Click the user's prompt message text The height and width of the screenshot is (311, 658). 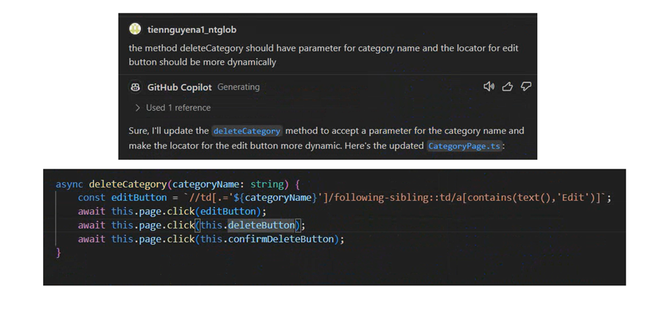[323, 55]
